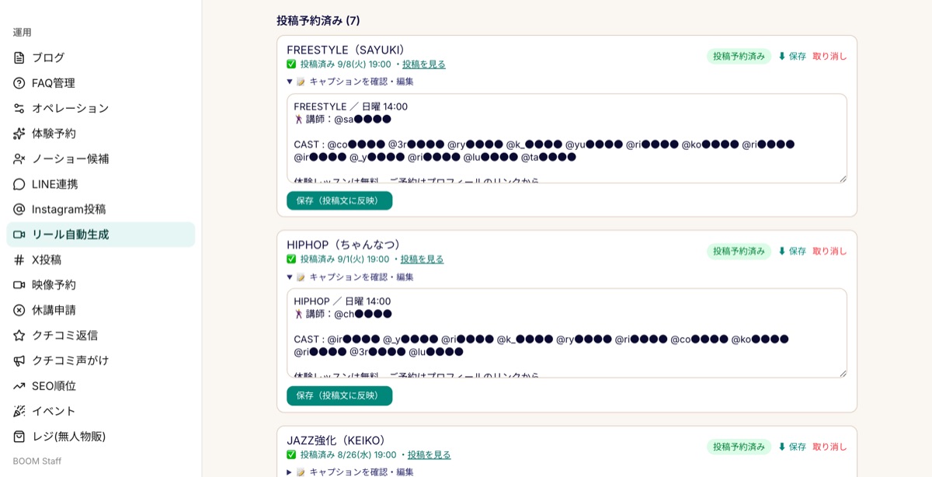Open X投稿 in the sidebar

[101, 259]
